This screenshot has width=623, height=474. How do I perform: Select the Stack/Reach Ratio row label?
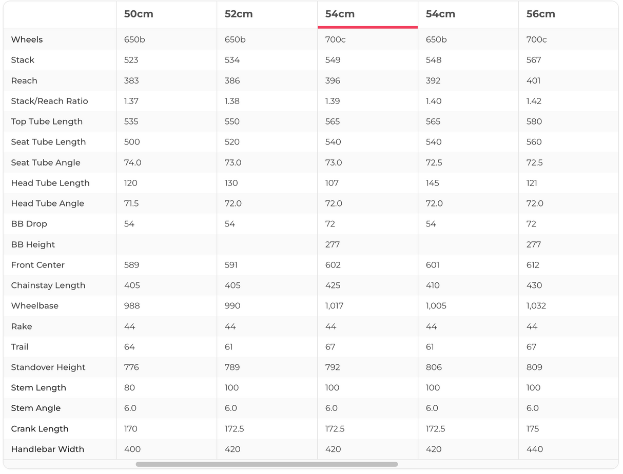point(49,101)
